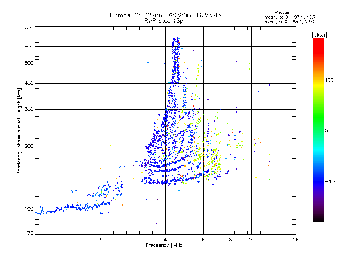The width and height of the screenshot is (348, 261).
Task: Click the colorbar label '-100'
Action: (x=331, y=181)
